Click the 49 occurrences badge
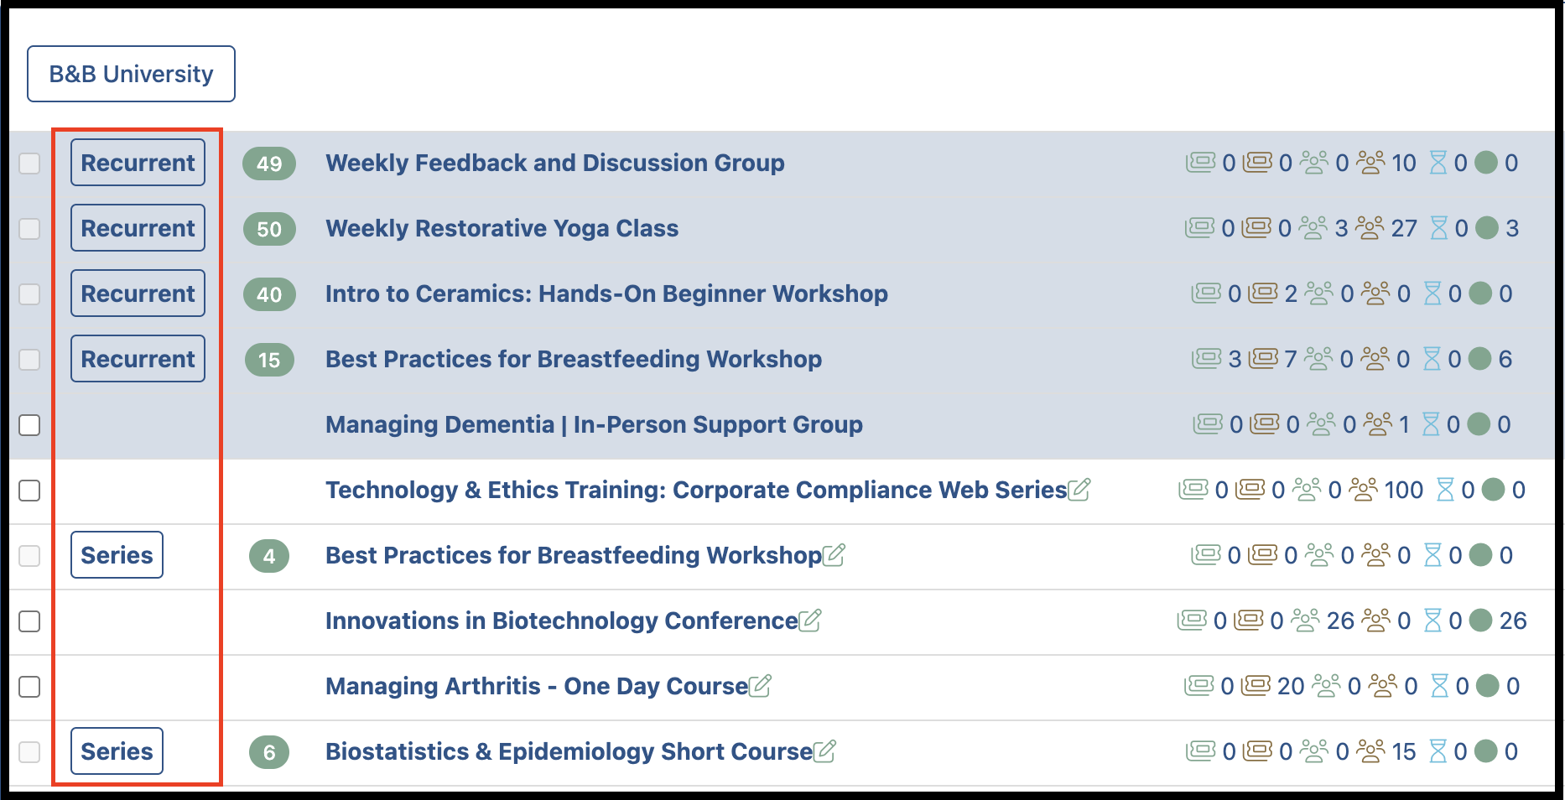This screenshot has width=1565, height=800. point(269,164)
